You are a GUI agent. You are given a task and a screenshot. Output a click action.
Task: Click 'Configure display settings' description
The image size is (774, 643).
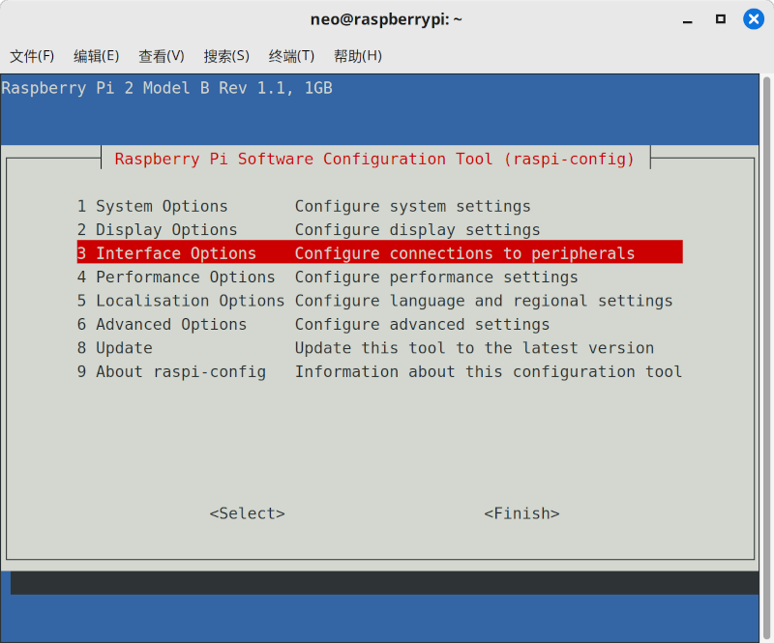coord(418,230)
